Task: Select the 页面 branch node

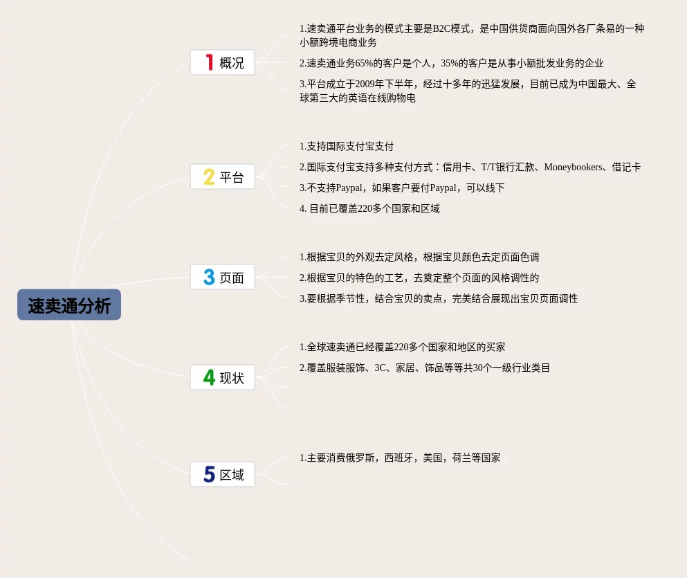Action: pos(222,277)
